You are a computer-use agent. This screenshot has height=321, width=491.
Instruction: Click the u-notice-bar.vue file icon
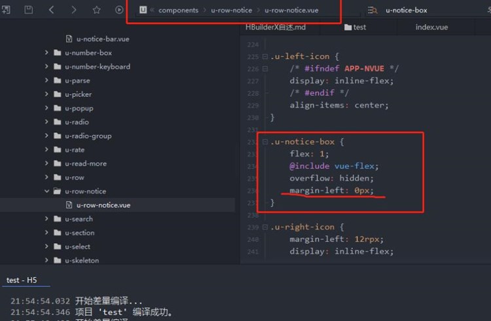point(69,39)
